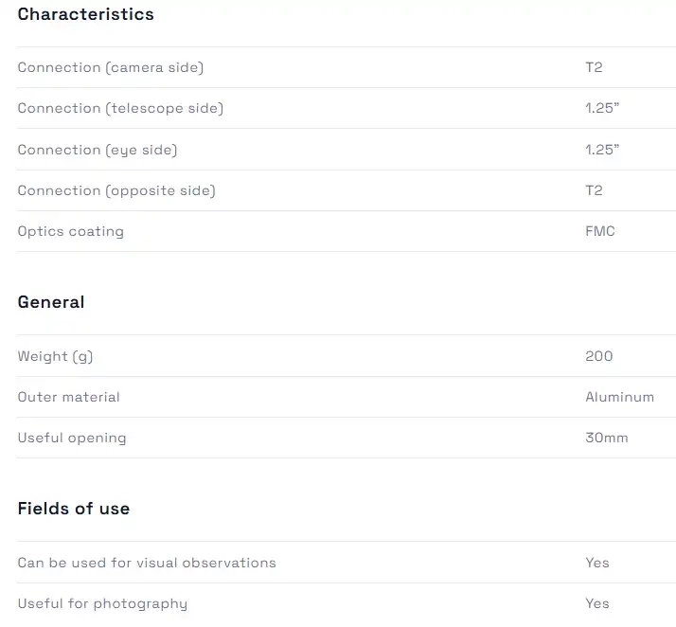Screen dimensions: 676x627
Task: Select the Connection (opposite side) label
Action: (116, 190)
